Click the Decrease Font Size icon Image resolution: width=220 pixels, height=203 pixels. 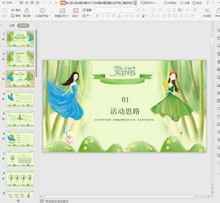(x=144, y=10)
